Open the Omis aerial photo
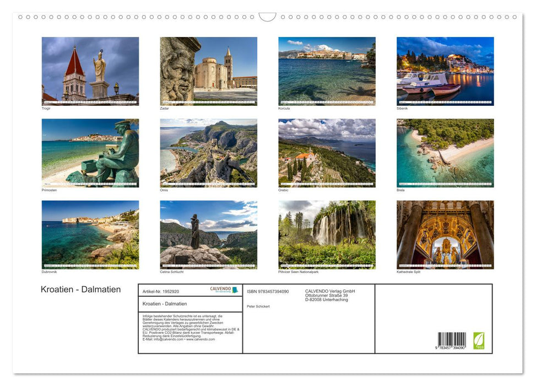Viewport: 535px width, 386px height. coord(208,153)
